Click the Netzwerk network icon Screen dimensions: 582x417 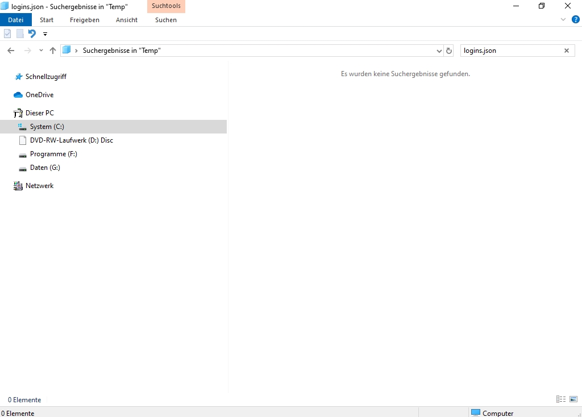pyautogui.click(x=18, y=186)
